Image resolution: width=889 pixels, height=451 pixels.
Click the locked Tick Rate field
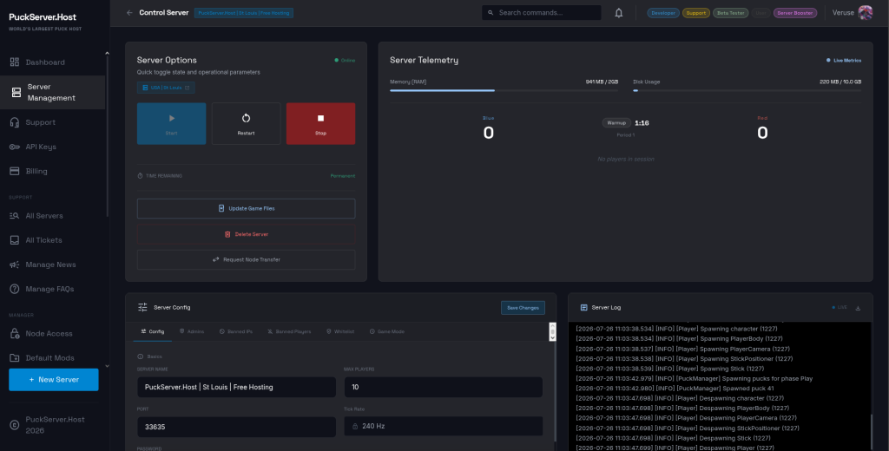pyautogui.click(x=444, y=426)
